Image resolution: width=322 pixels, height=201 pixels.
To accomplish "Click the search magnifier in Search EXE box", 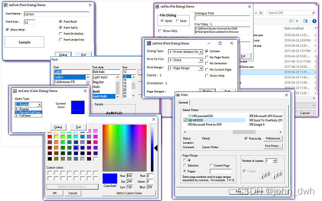I will (x=313, y=13).
